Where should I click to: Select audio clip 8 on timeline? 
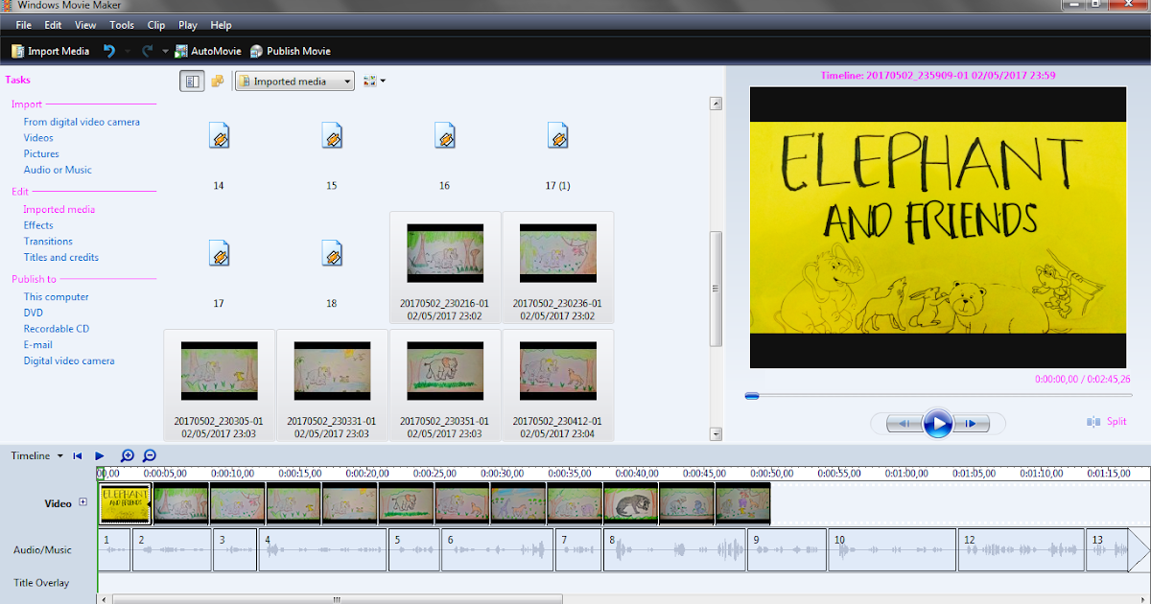(x=675, y=550)
